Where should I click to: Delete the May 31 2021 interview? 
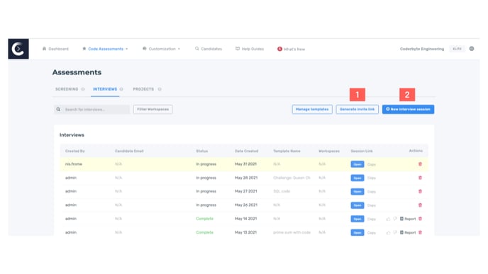coord(420,164)
